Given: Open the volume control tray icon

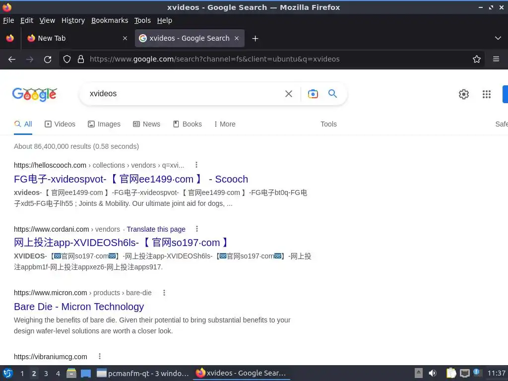Looking at the screenshot, I should [x=433, y=373].
